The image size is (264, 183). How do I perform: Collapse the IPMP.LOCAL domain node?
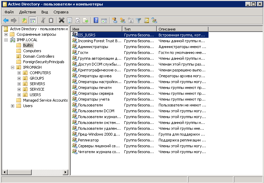(x=6, y=40)
